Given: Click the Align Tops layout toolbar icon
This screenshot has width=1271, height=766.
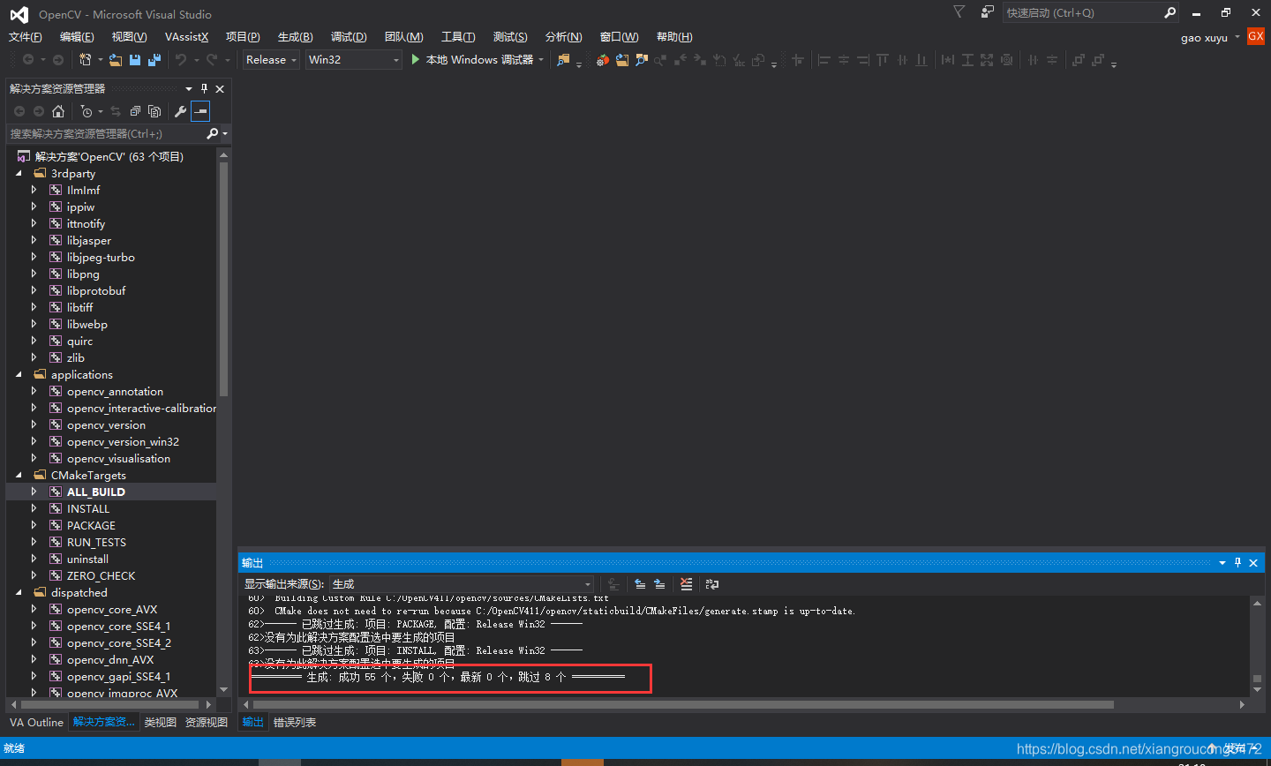Looking at the screenshot, I should pos(883,60).
